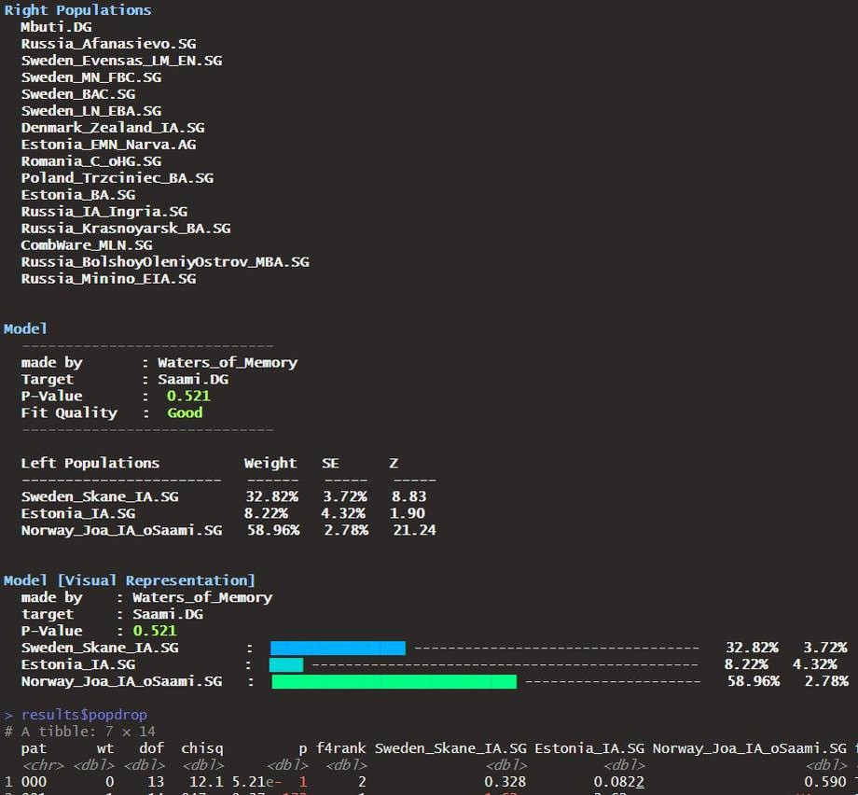Image resolution: width=858 pixels, height=795 pixels.
Task: Select Russia_IA_Ingria.SG entry
Action: point(104,211)
